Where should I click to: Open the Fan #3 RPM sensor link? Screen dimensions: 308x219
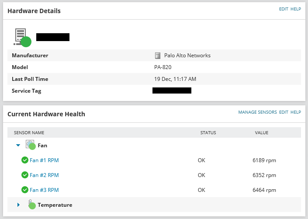click(x=44, y=190)
